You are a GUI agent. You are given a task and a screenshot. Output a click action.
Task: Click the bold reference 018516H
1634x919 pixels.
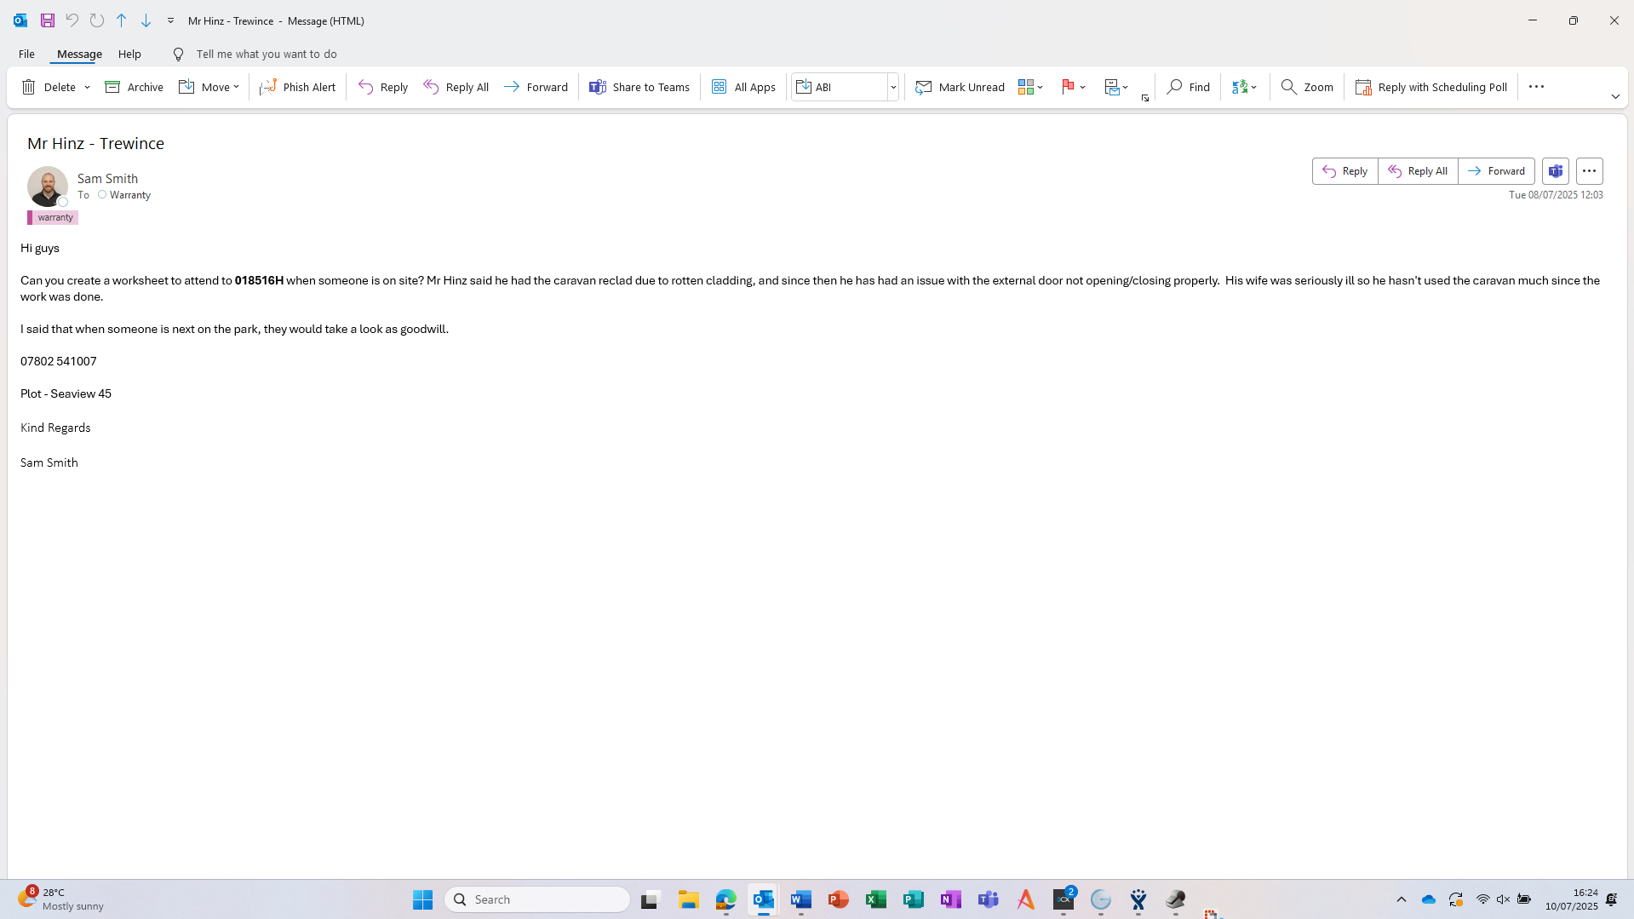coord(259,280)
